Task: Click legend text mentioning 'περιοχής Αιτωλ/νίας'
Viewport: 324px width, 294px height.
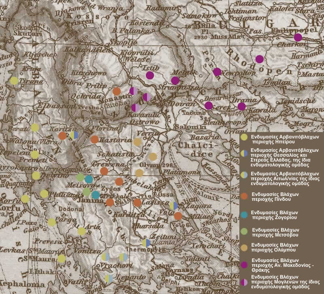Action: click(285, 179)
